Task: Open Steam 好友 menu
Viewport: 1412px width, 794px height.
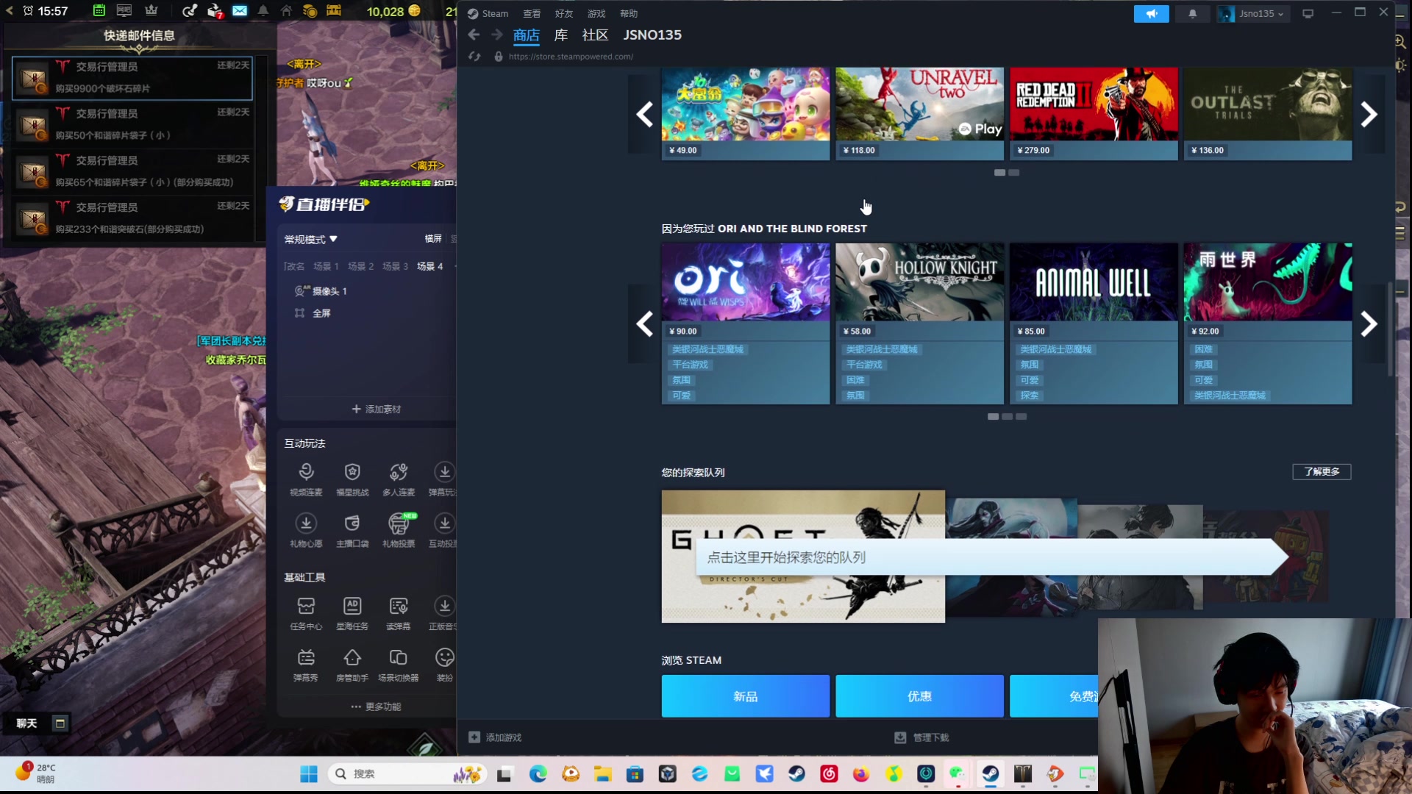Action: [x=564, y=13]
